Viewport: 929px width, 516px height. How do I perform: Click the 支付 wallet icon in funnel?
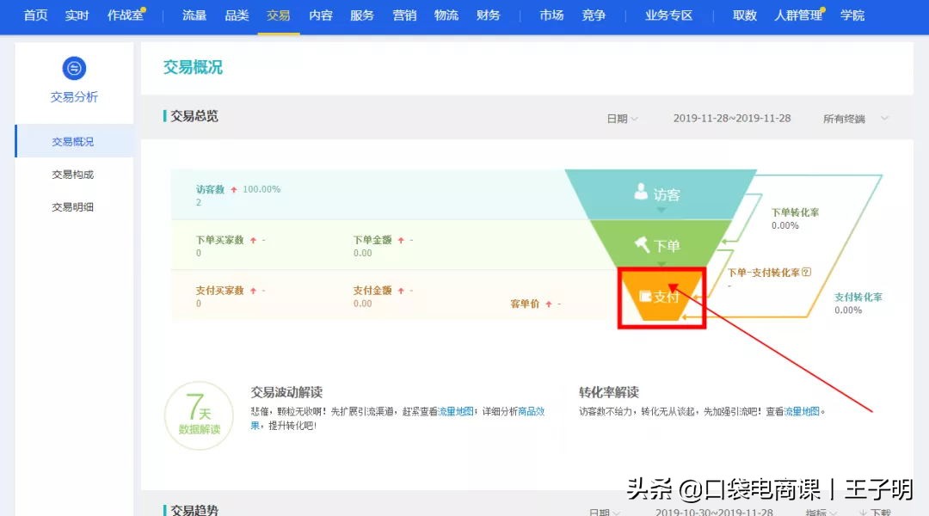[x=645, y=296]
